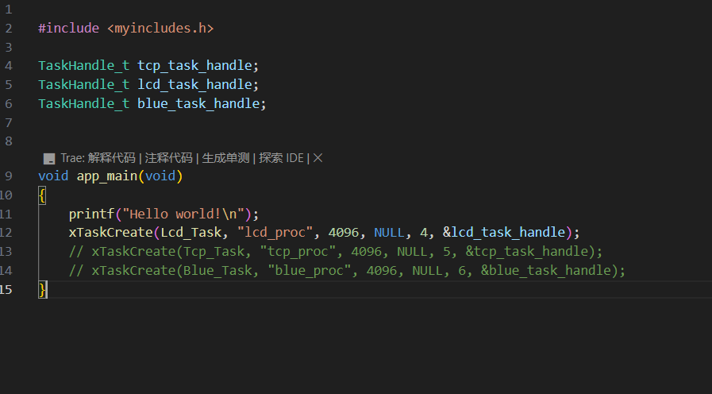712x394 pixels.
Task: Click '生成单测' code lens link
Action: point(225,158)
